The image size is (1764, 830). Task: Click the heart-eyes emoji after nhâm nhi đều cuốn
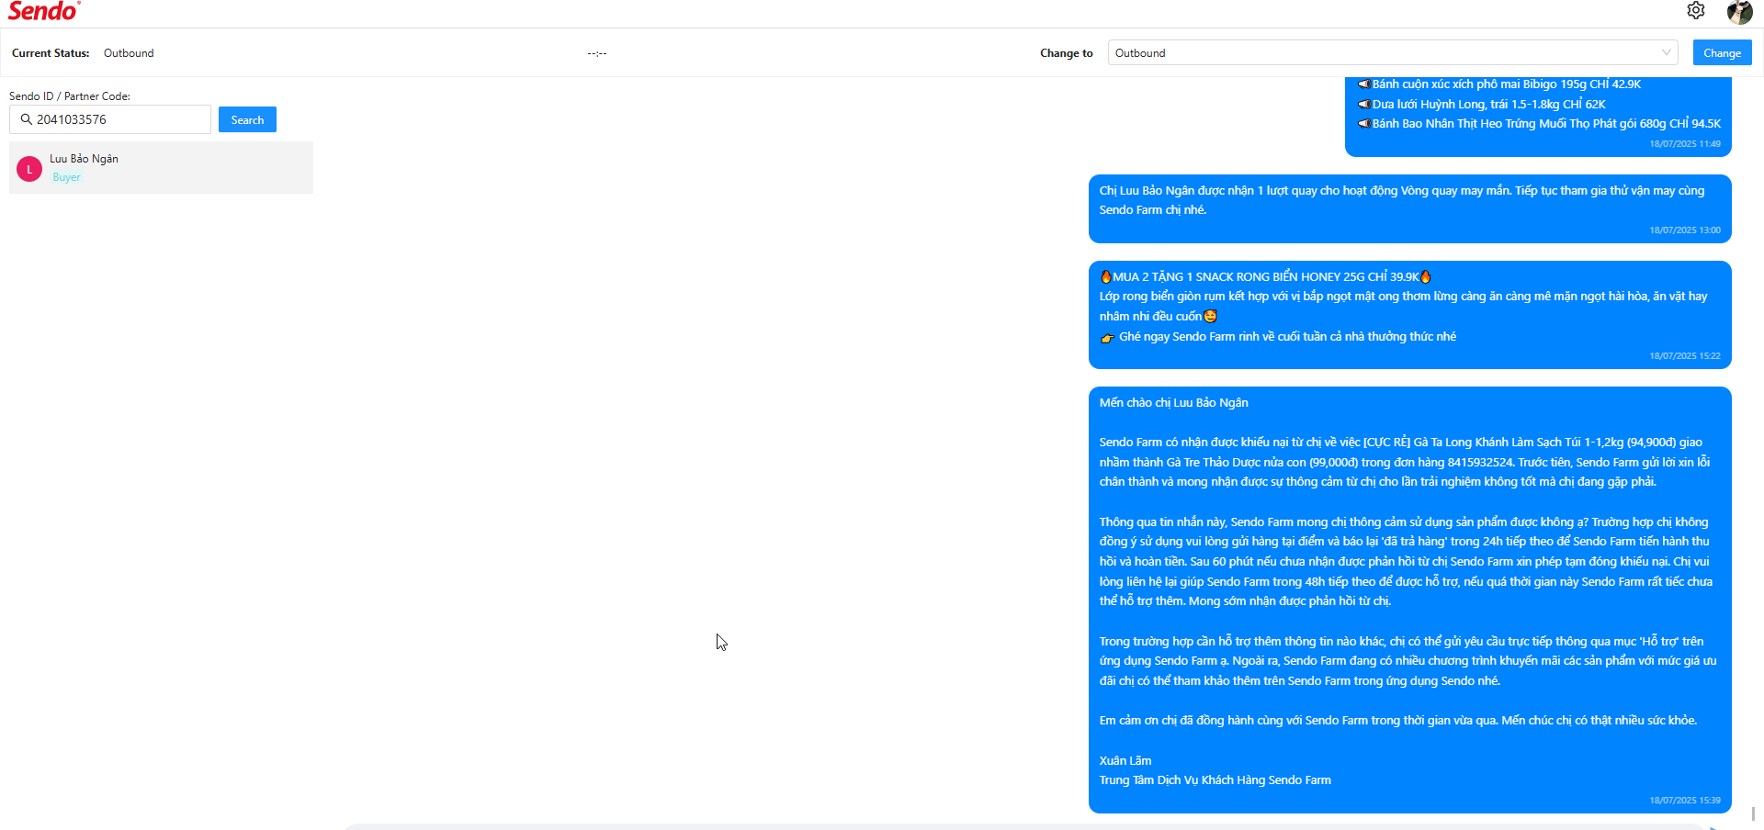coord(1211,317)
